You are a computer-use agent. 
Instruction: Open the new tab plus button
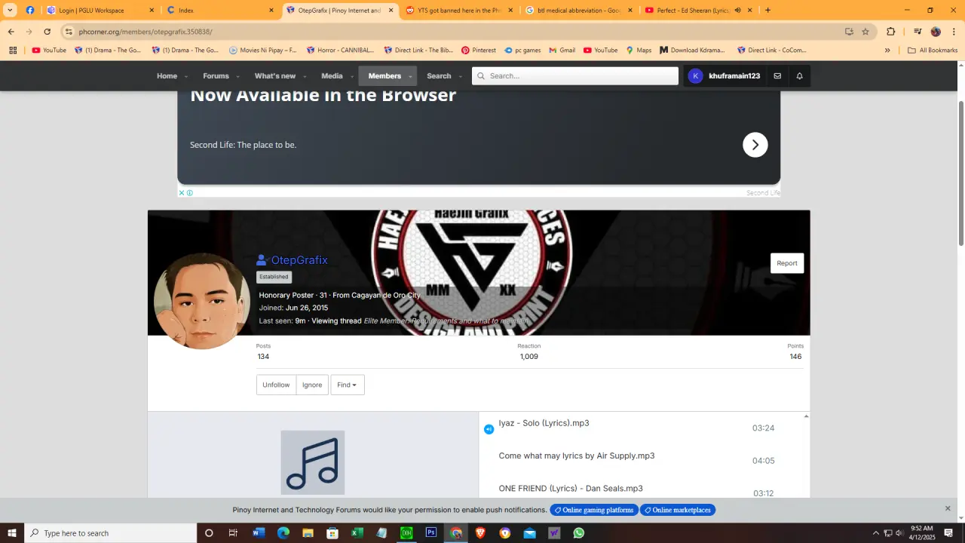coord(767,11)
